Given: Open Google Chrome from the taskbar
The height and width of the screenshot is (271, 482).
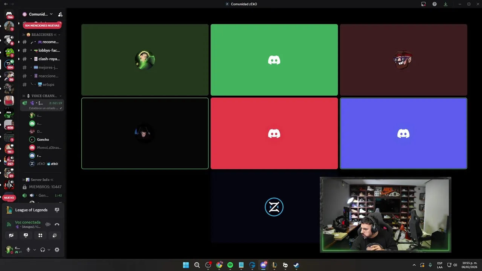Looking at the screenshot, I should 219,265.
